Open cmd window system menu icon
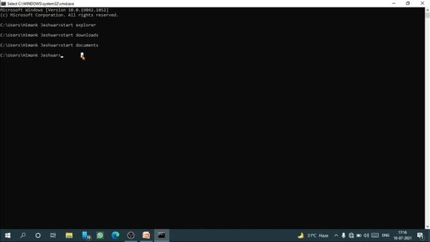This screenshot has width=430, height=242. click(3, 3)
